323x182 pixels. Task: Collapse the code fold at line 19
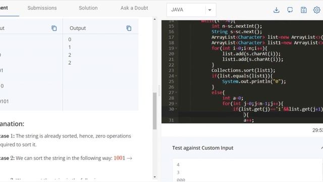pyautogui.click(x=176, y=49)
